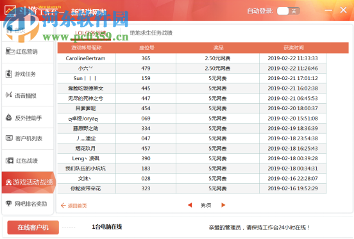Switch to the 绝地求生任务战绩 tab
The image size is (354, 239).
coord(151,33)
